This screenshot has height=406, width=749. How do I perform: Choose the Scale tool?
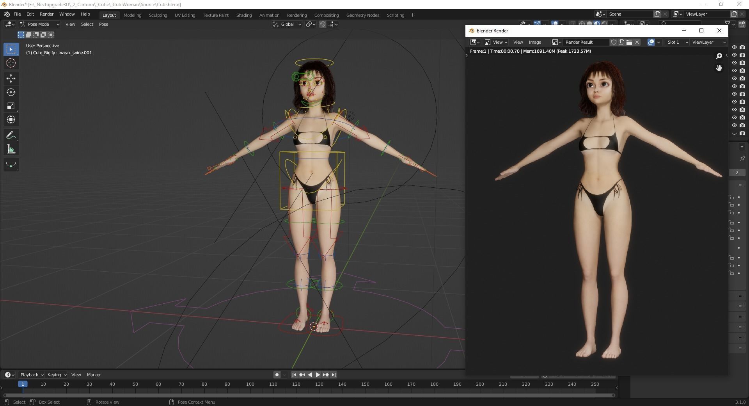[11, 106]
